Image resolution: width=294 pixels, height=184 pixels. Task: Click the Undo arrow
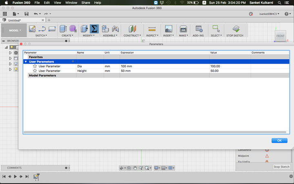click(37, 14)
